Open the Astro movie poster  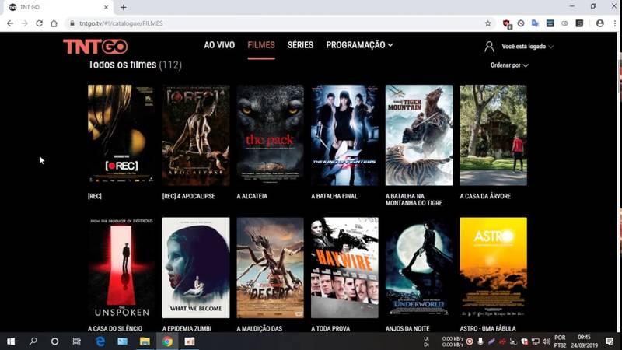coord(494,268)
